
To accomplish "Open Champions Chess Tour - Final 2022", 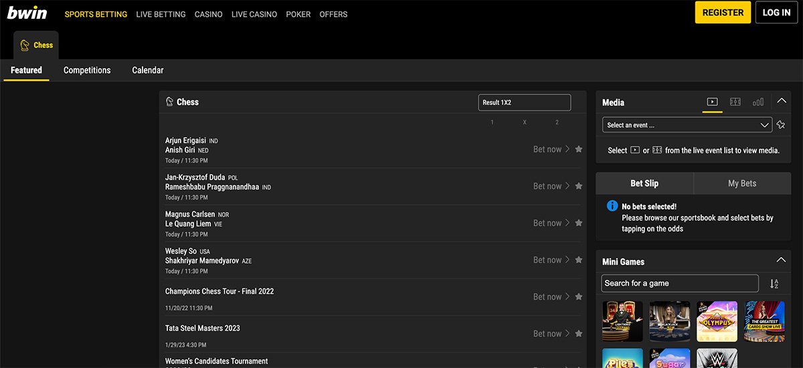I will point(219,292).
